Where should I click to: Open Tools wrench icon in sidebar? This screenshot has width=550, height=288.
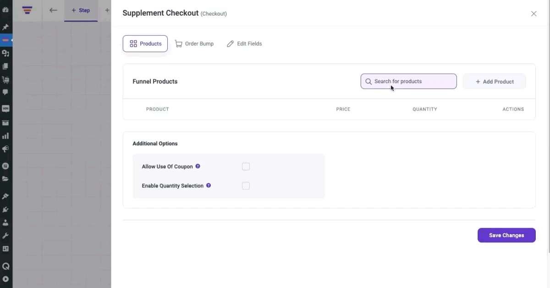click(5, 236)
